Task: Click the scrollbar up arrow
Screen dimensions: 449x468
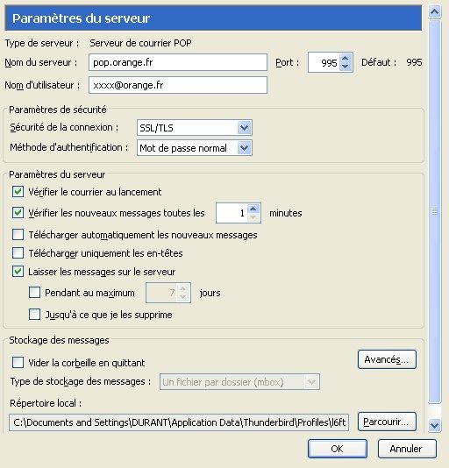Action: [x=435, y=12]
